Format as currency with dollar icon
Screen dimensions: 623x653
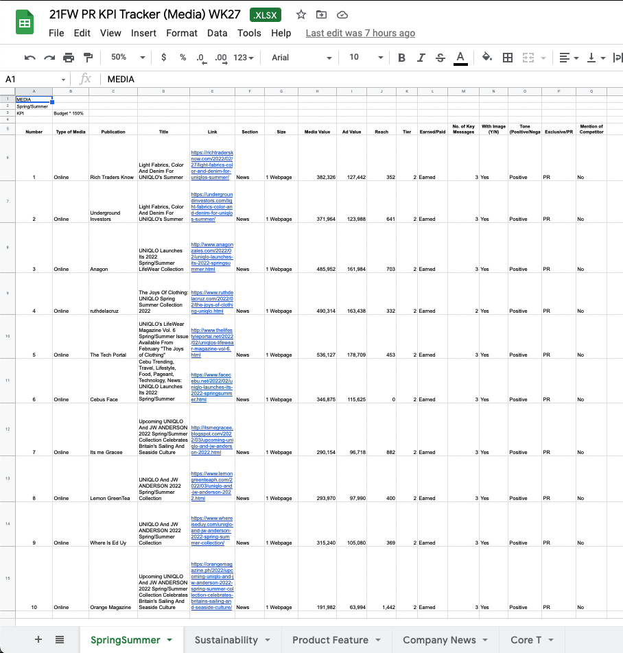(x=164, y=57)
